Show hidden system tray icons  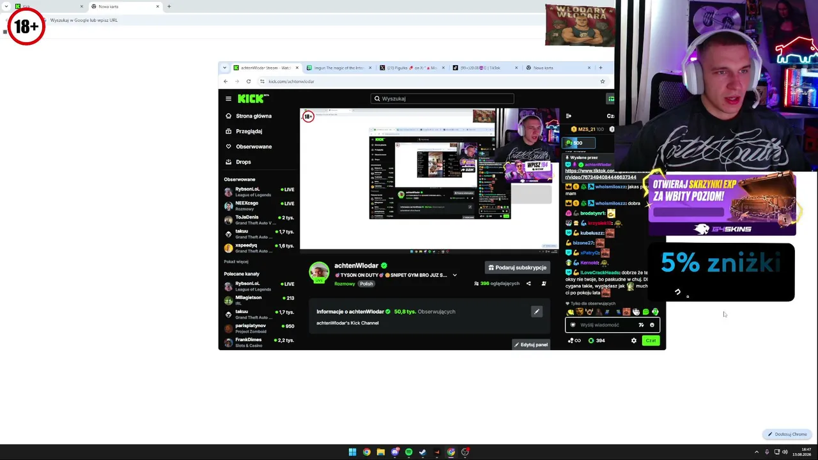[757, 452]
